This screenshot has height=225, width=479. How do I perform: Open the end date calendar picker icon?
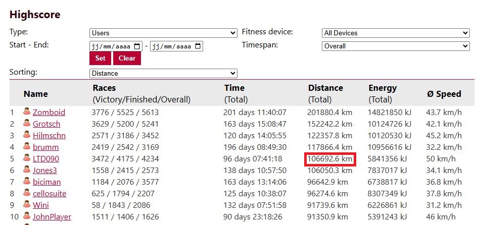pyautogui.click(x=198, y=46)
